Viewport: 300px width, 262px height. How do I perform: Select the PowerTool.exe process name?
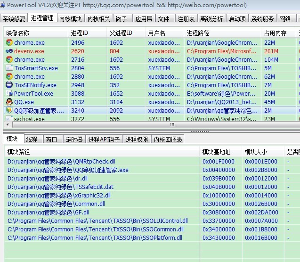pyautogui.click(x=34, y=93)
